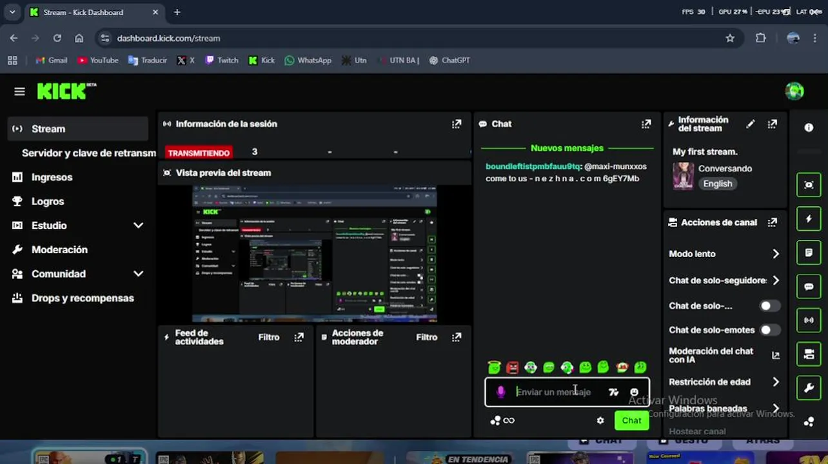Click the text style icon in chat input

tap(613, 392)
